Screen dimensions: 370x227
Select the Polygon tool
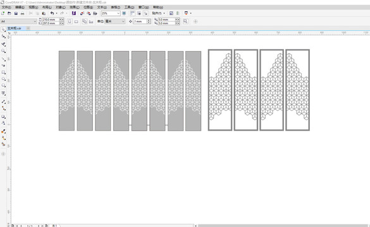pyautogui.click(x=3, y=86)
